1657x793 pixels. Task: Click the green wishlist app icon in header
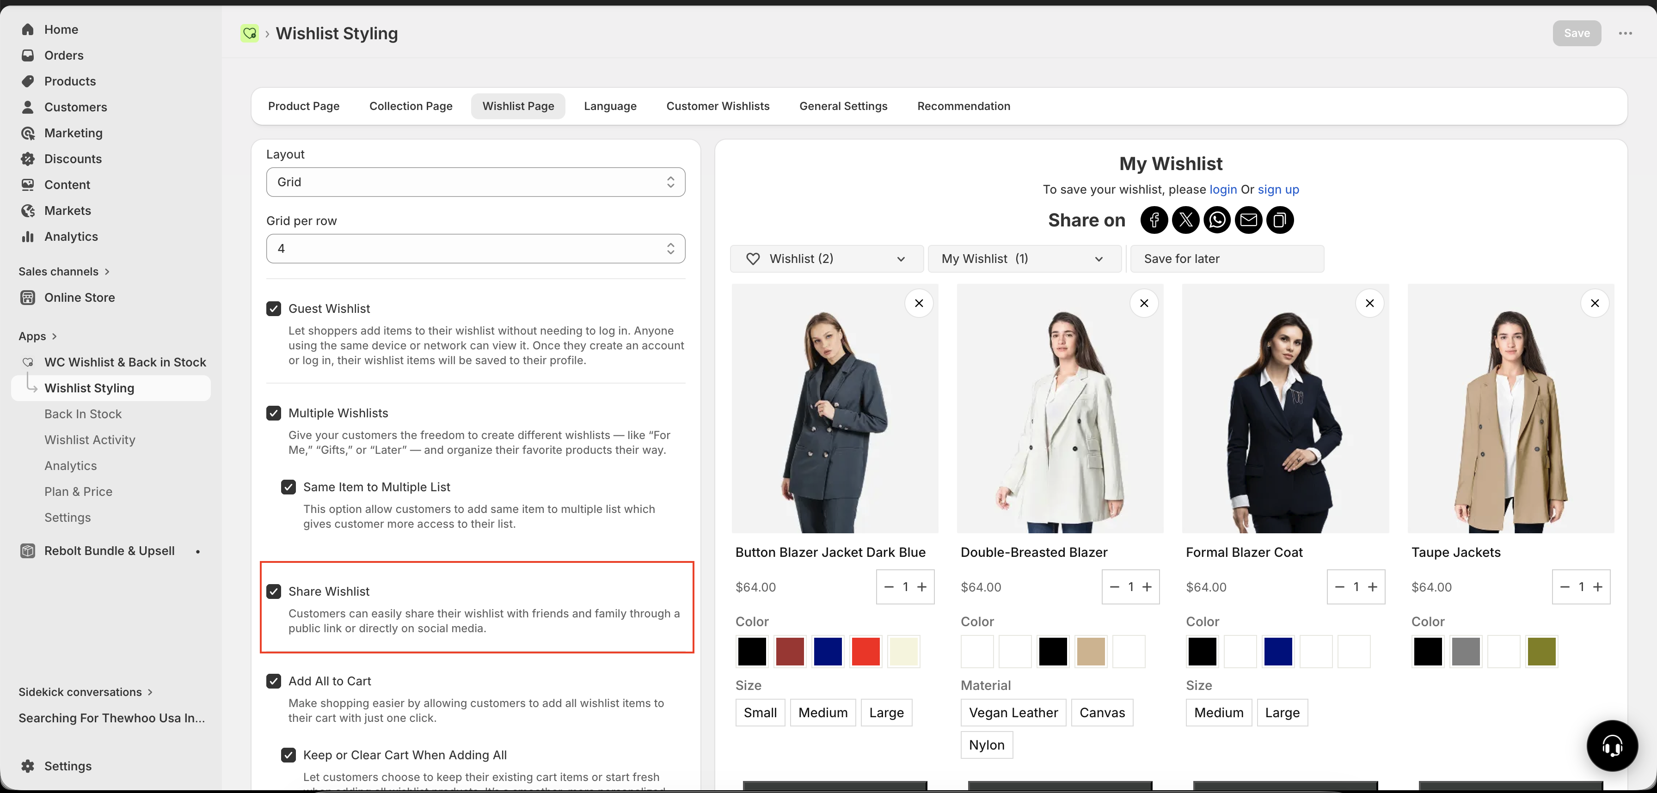(250, 33)
